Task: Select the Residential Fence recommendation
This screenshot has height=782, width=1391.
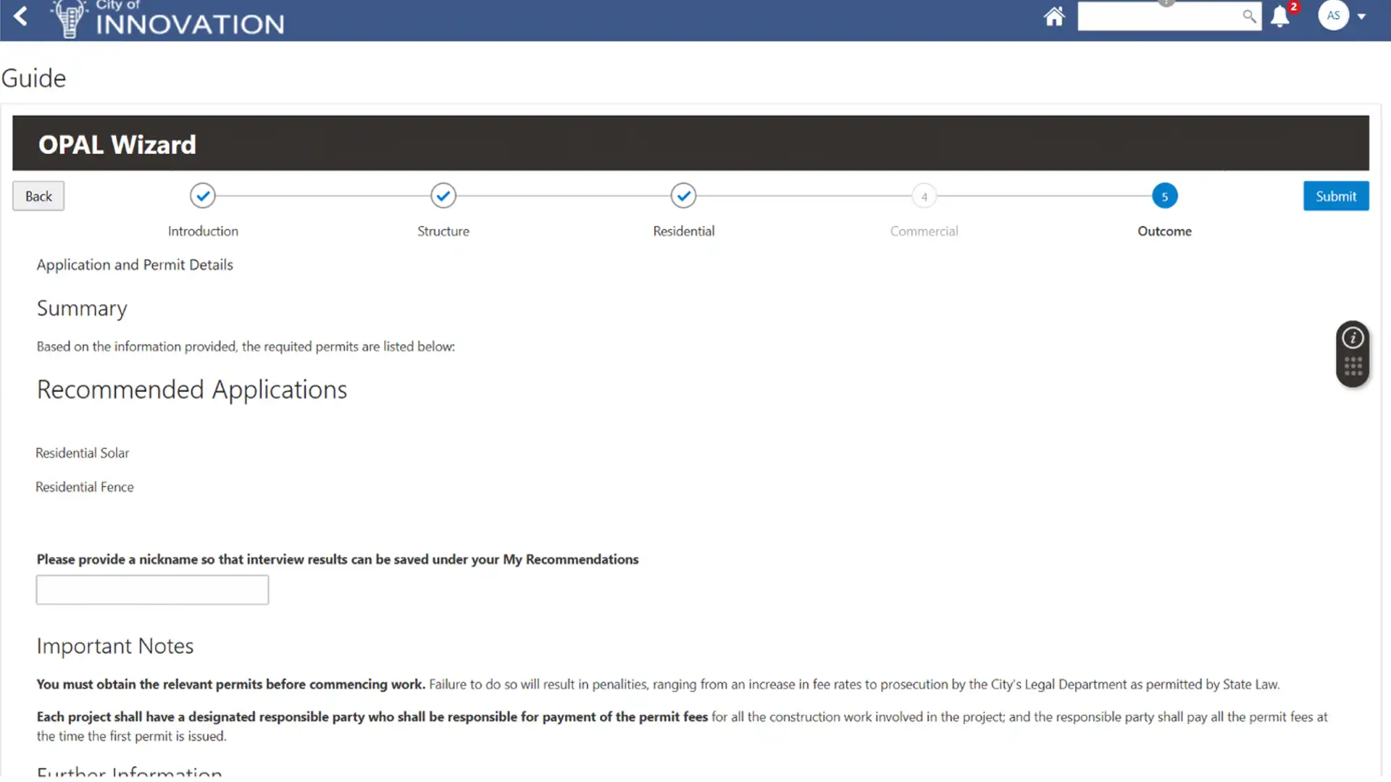Action: pyautogui.click(x=85, y=487)
